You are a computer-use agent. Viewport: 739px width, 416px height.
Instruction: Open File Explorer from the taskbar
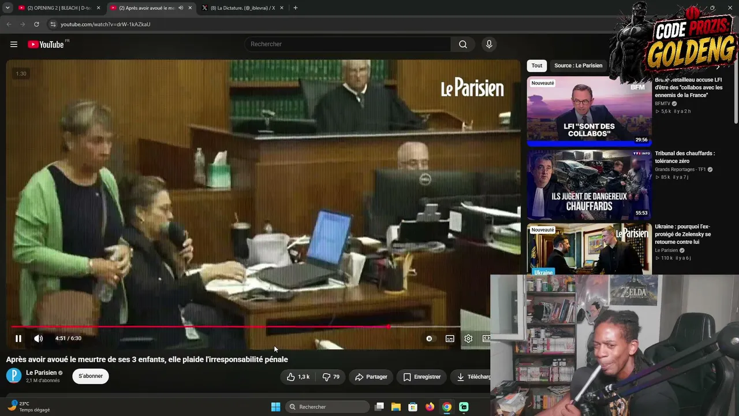click(396, 407)
